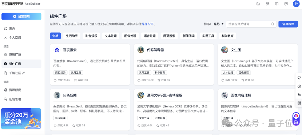The width and height of the screenshot is (302, 135).
Task: Click the 通用文字识别 component icon
Action: click(141, 95)
